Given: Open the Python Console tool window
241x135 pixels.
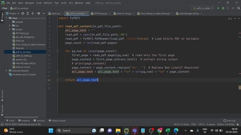Looking at the screenshot, I should [x=57, y=121].
